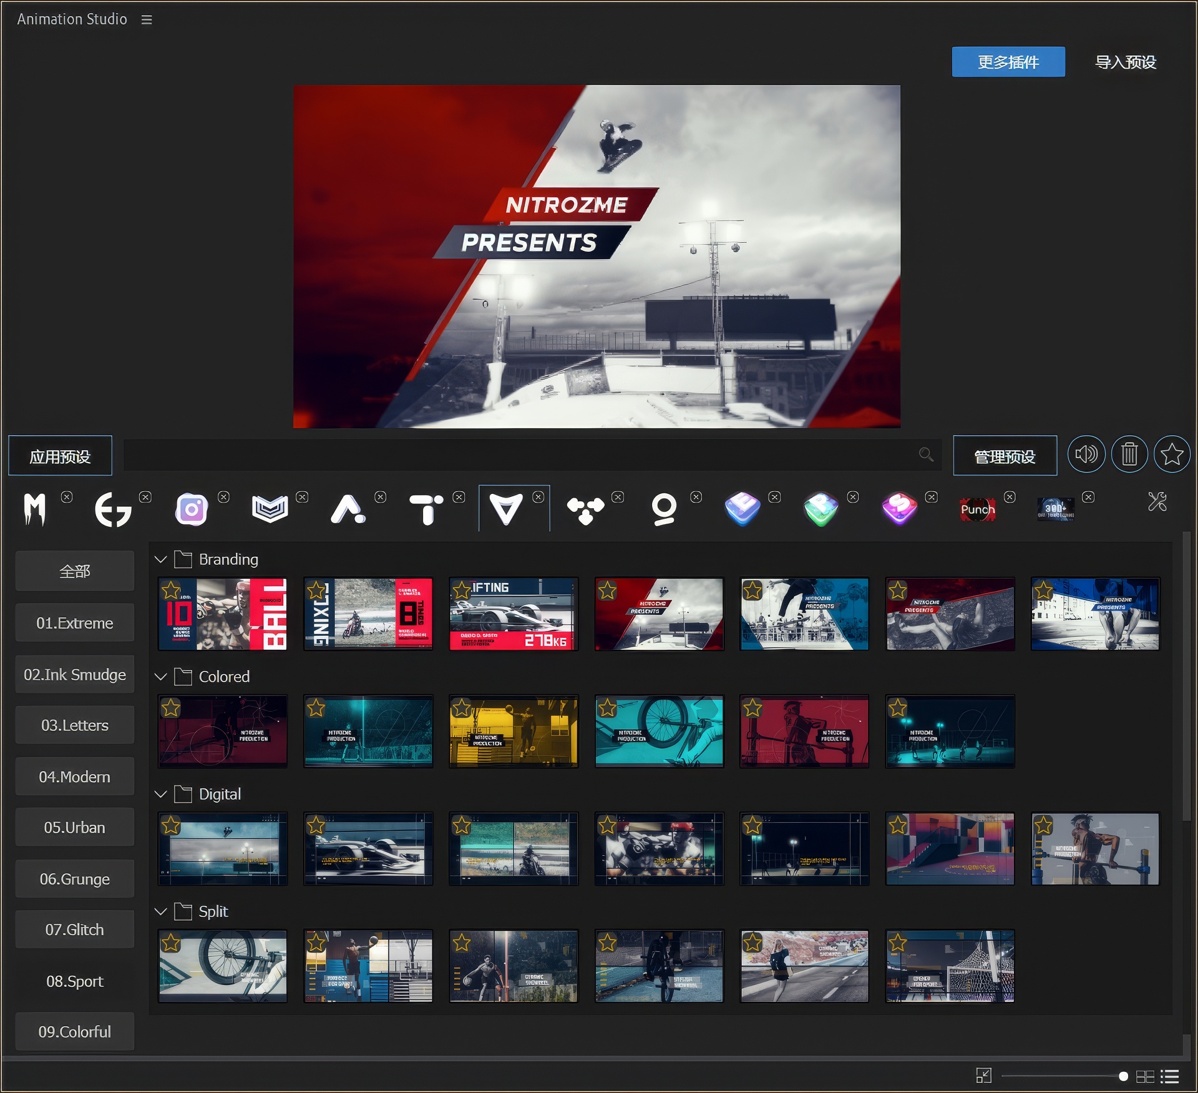This screenshot has height=1093, width=1198.
Task: Select the Split woman-on-road preset thumbnail
Action: (804, 966)
